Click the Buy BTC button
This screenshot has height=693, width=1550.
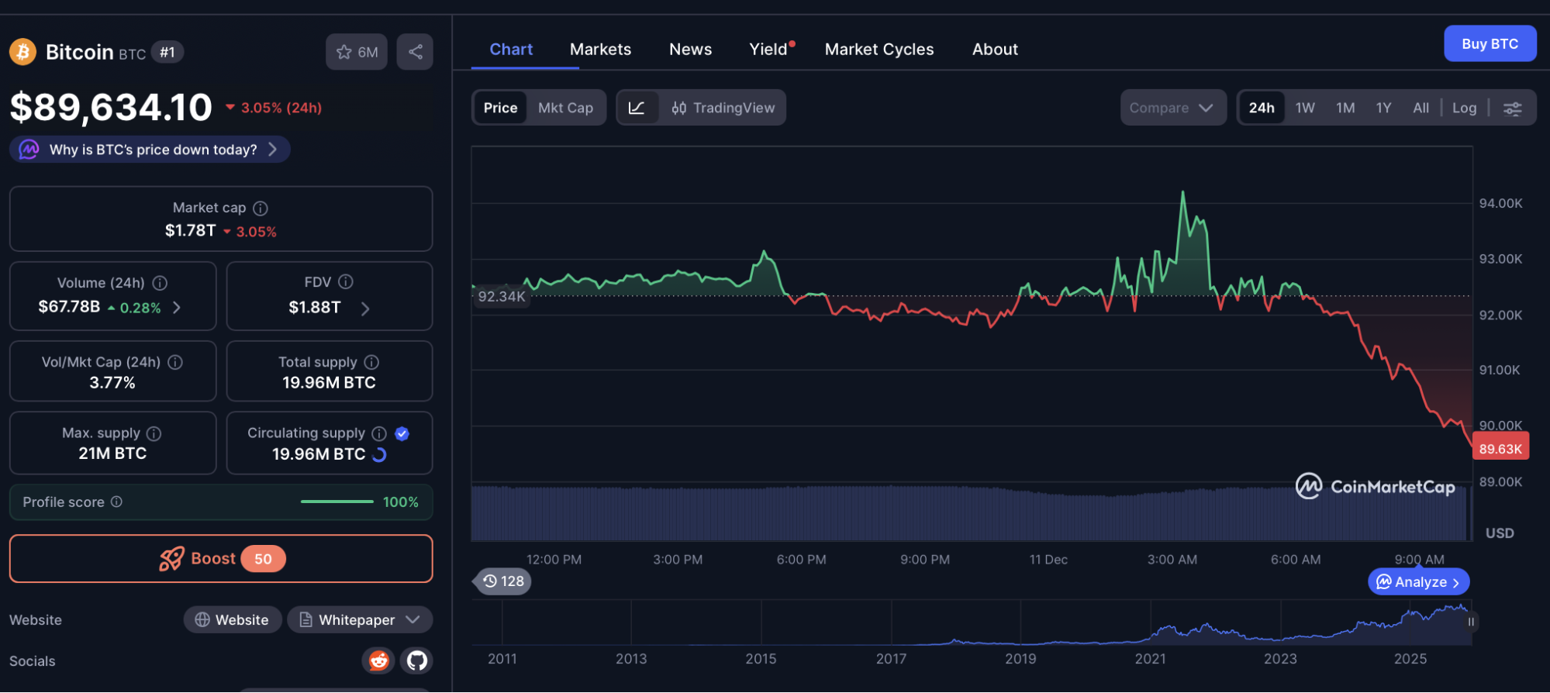tap(1489, 44)
